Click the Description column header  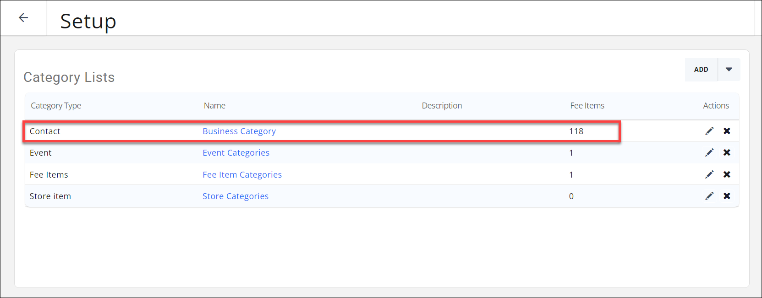[442, 106]
